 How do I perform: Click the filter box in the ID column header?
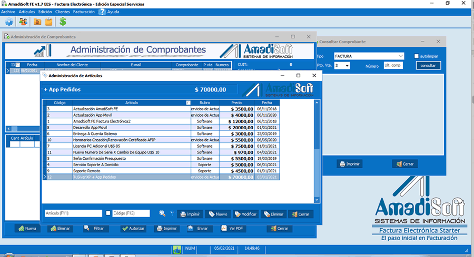click(x=18, y=65)
